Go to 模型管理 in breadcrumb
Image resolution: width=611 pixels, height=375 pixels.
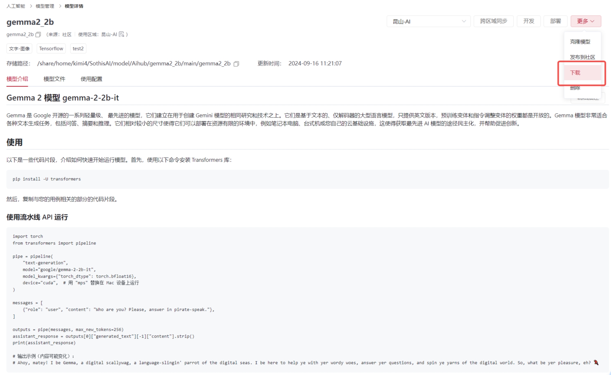(45, 6)
